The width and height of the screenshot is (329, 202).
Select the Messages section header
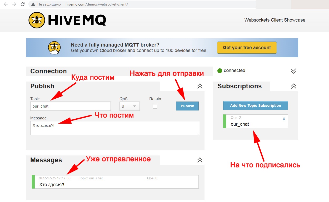tap(46, 160)
